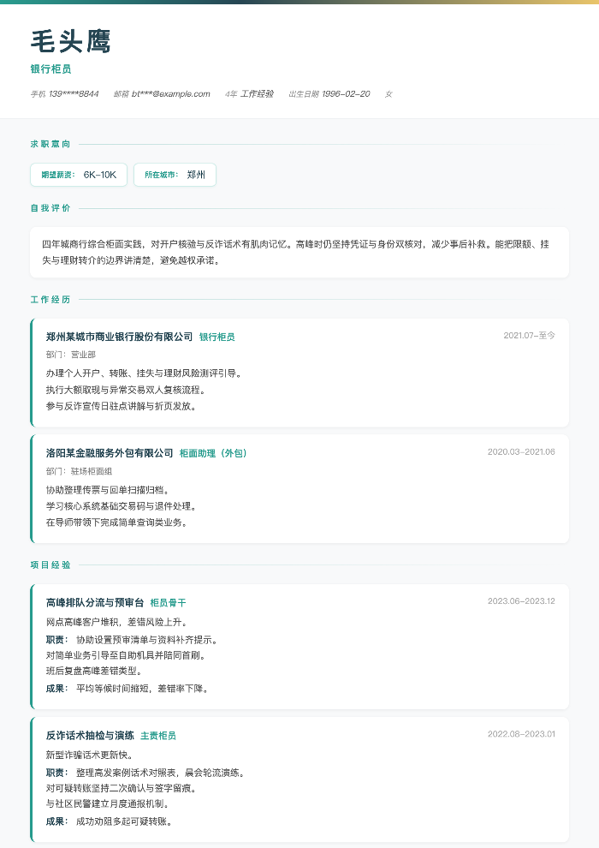Image resolution: width=599 pixels, height=848 pixels.
Task: Click company name 洛阳某金融服务外包有限公司
Action: (110, 452)
